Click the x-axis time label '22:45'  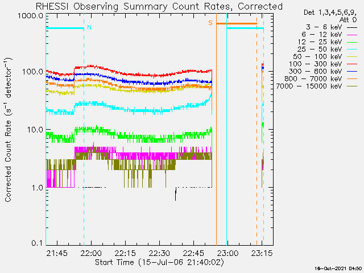click(x=193, y=253)
